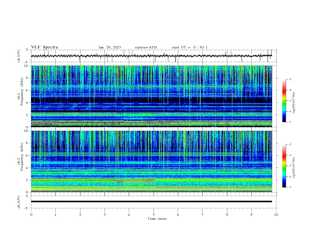Click the upper color bar tick "-5"
The width and height of the screenshot is (311, 241).
289,101
